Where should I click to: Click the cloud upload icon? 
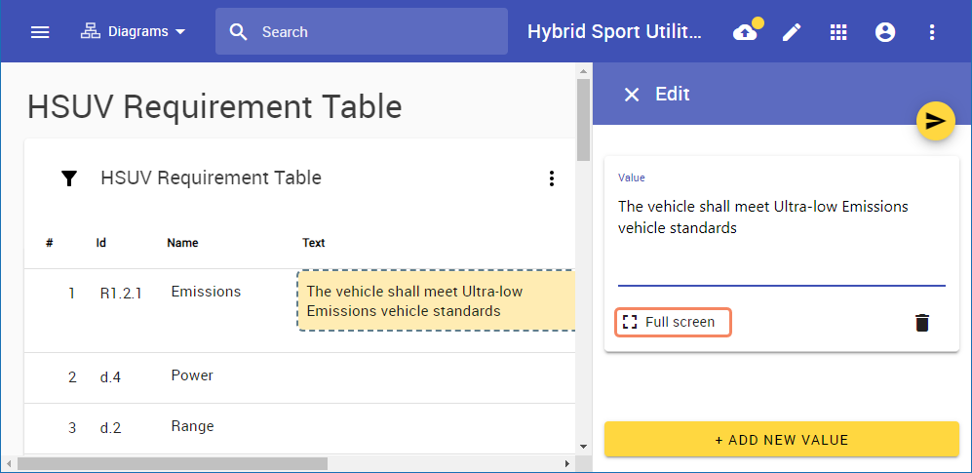click(745, 32)
